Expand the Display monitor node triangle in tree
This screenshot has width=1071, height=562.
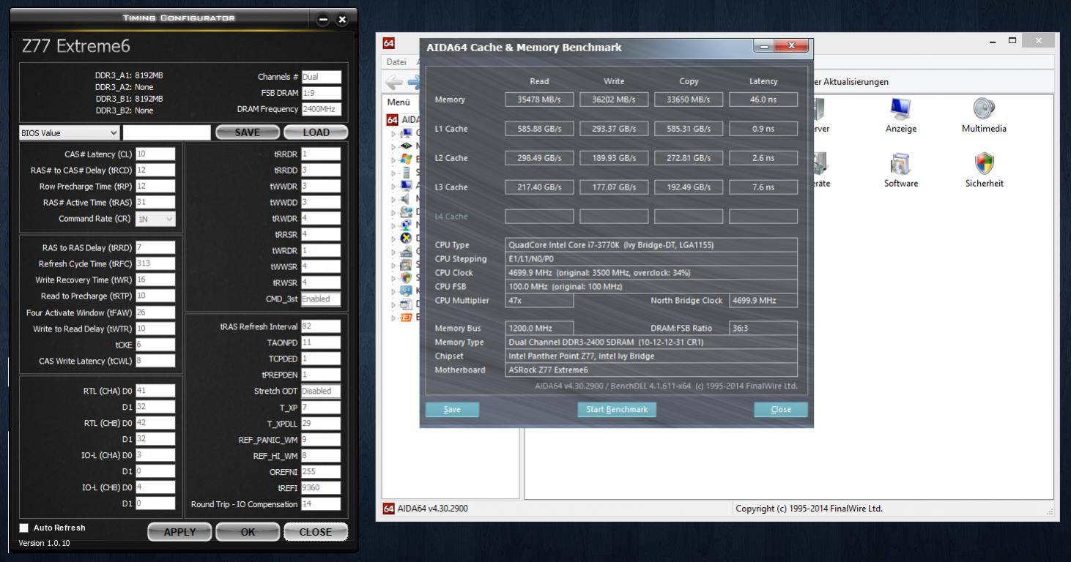393,186
